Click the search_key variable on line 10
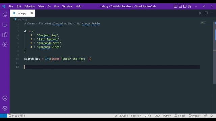216x121 pixels. [x=32, y=59]
